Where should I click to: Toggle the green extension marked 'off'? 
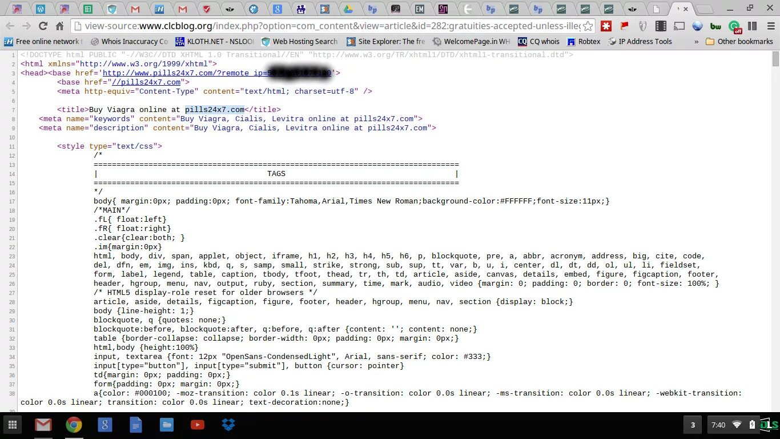tap(735, 27)
